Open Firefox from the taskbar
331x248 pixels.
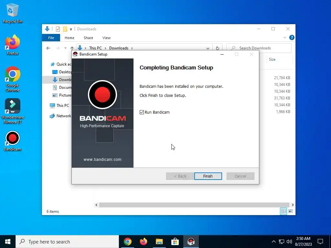pos(143,242)
